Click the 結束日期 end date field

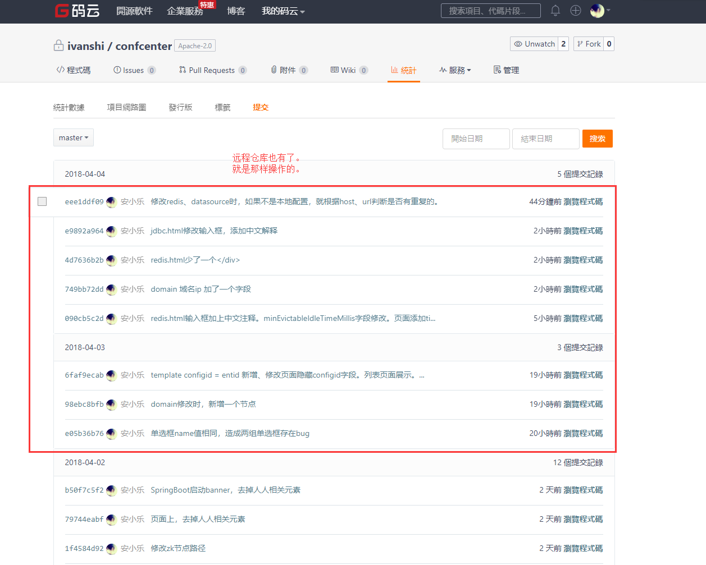pyautogui.click(x=546, y=139)
